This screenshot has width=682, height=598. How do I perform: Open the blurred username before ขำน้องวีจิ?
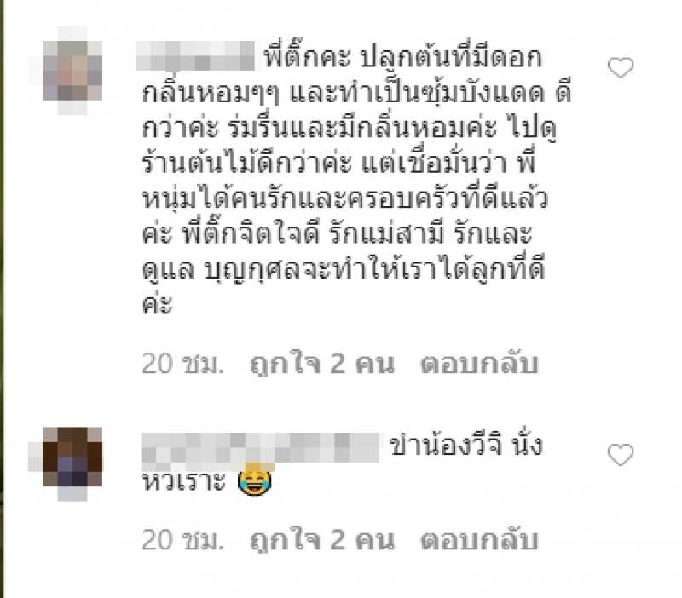[261, 447]
